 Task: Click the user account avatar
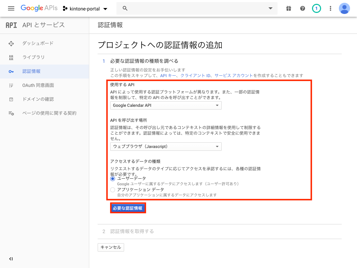tap(344, 8)
